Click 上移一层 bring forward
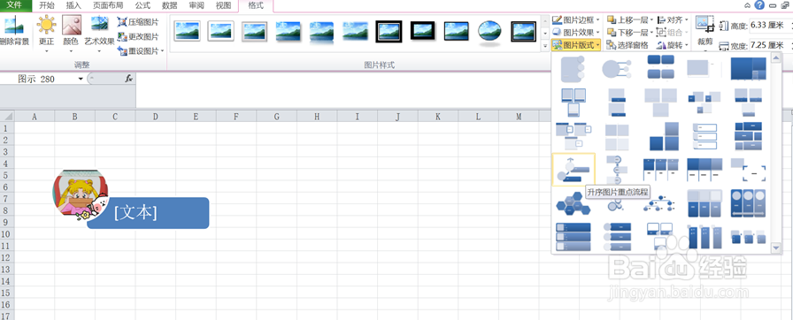 627,20
